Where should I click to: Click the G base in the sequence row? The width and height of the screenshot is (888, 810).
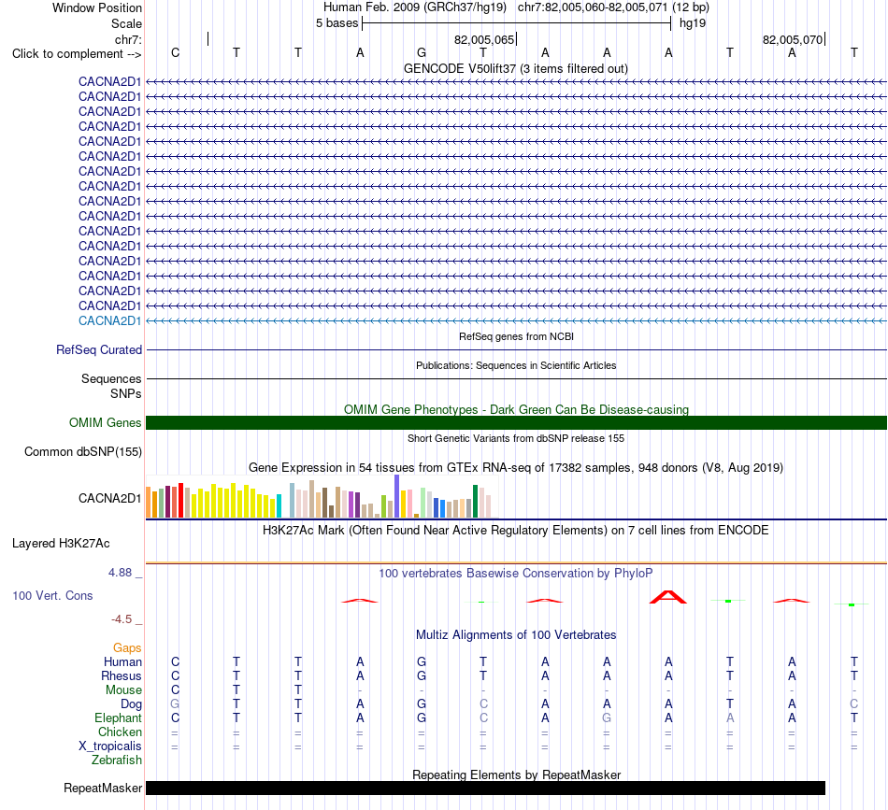click(x=422, y=52)
